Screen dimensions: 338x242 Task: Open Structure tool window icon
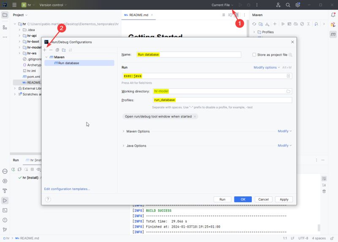5,27
